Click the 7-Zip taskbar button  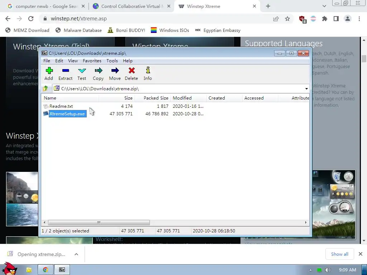[x=62, y=270]
